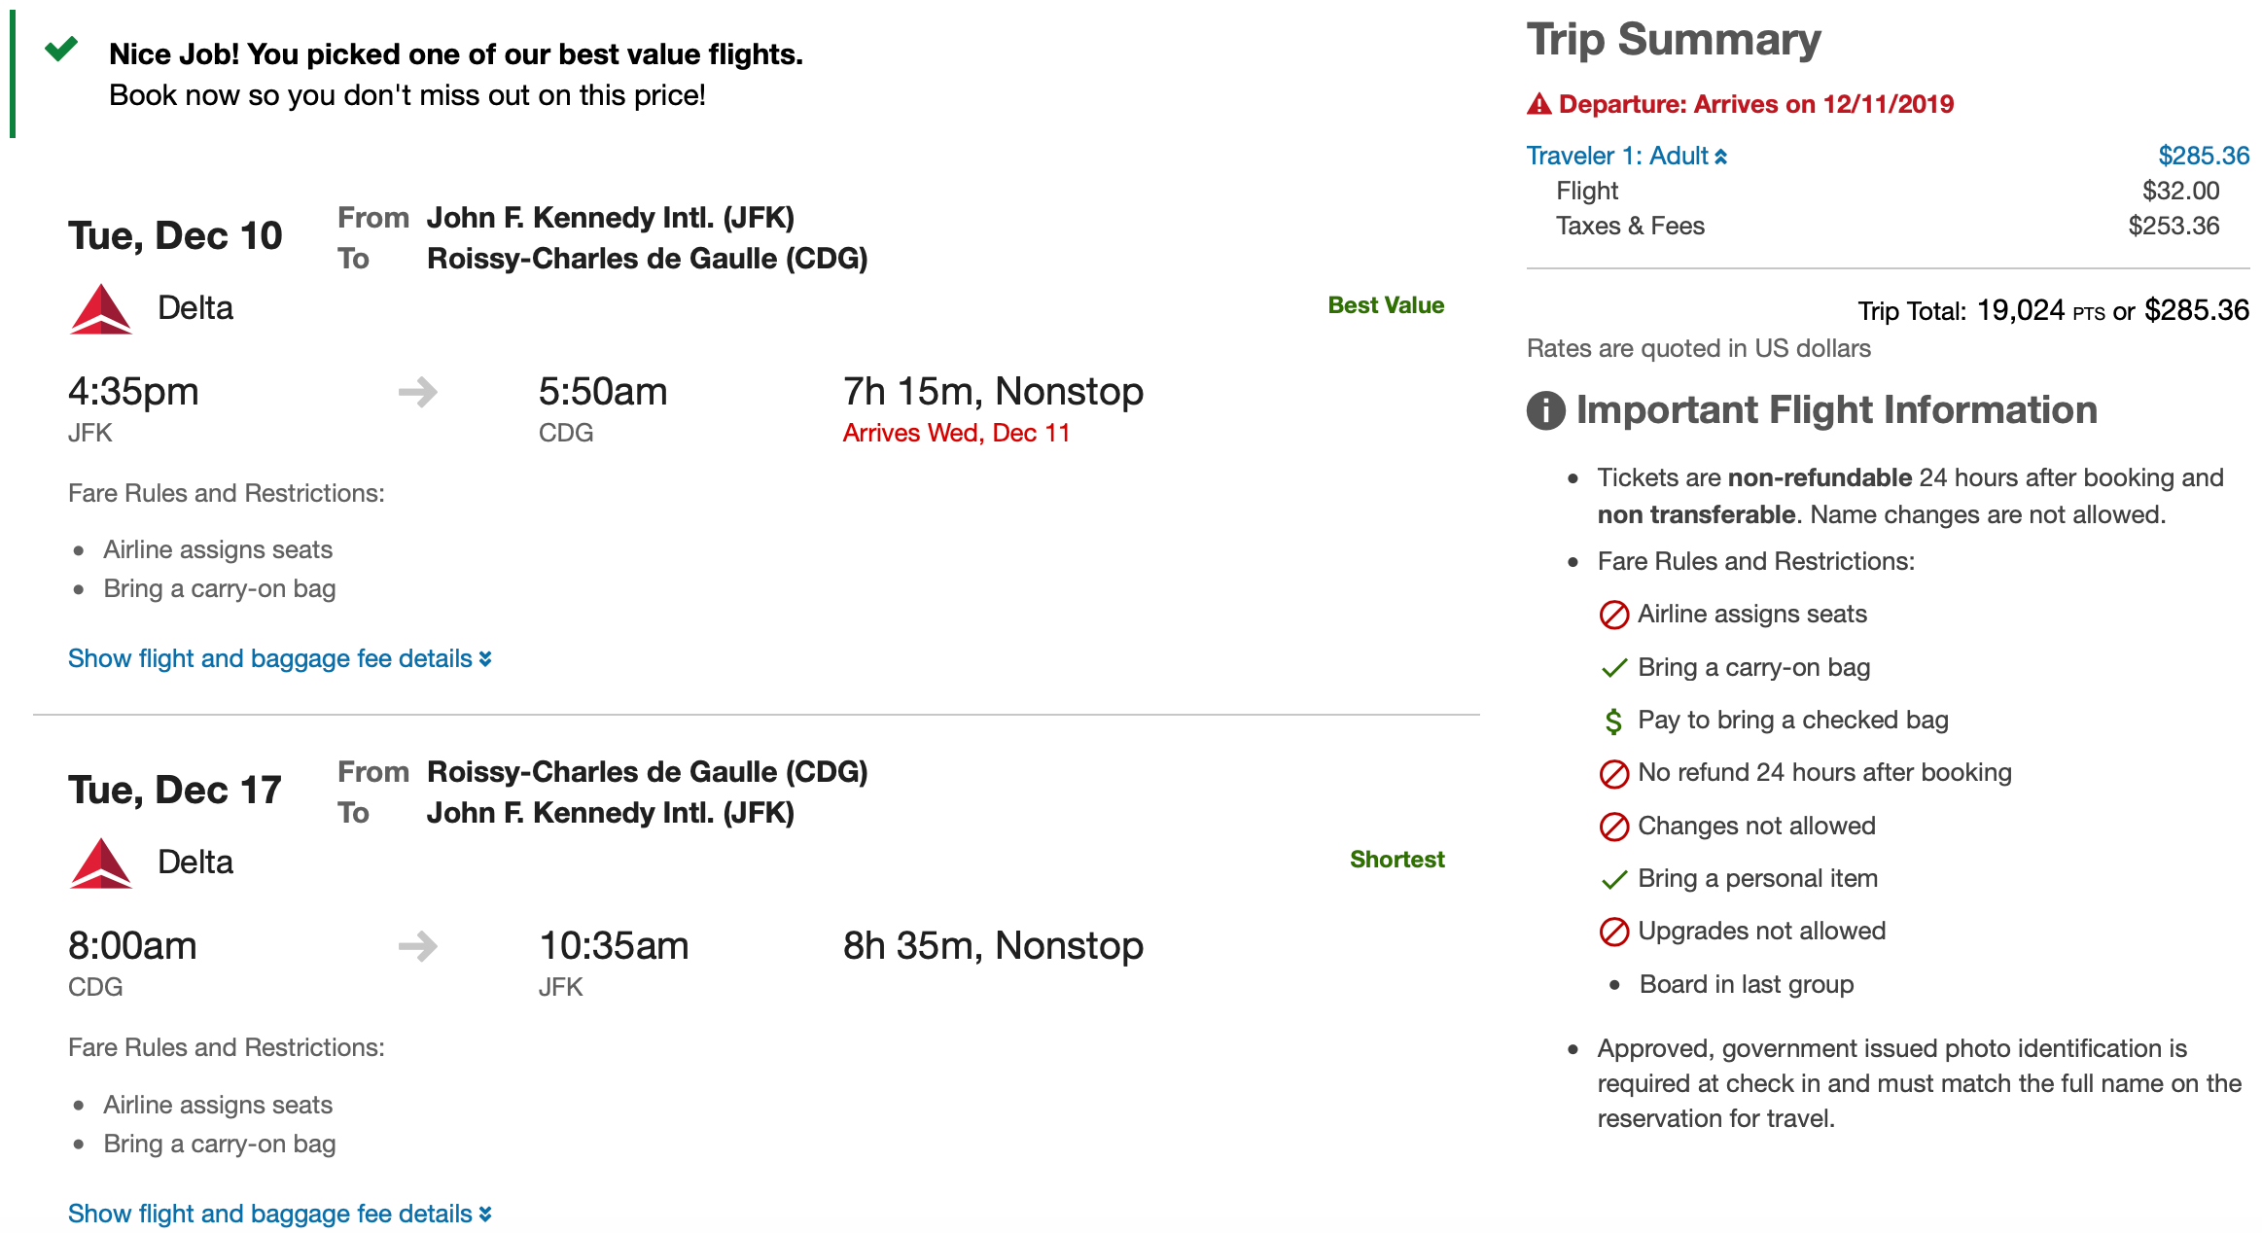This screenshot has height=1233, width=2262.
Task: Click the Shortest label on return flight
Action: point(1396,860)
